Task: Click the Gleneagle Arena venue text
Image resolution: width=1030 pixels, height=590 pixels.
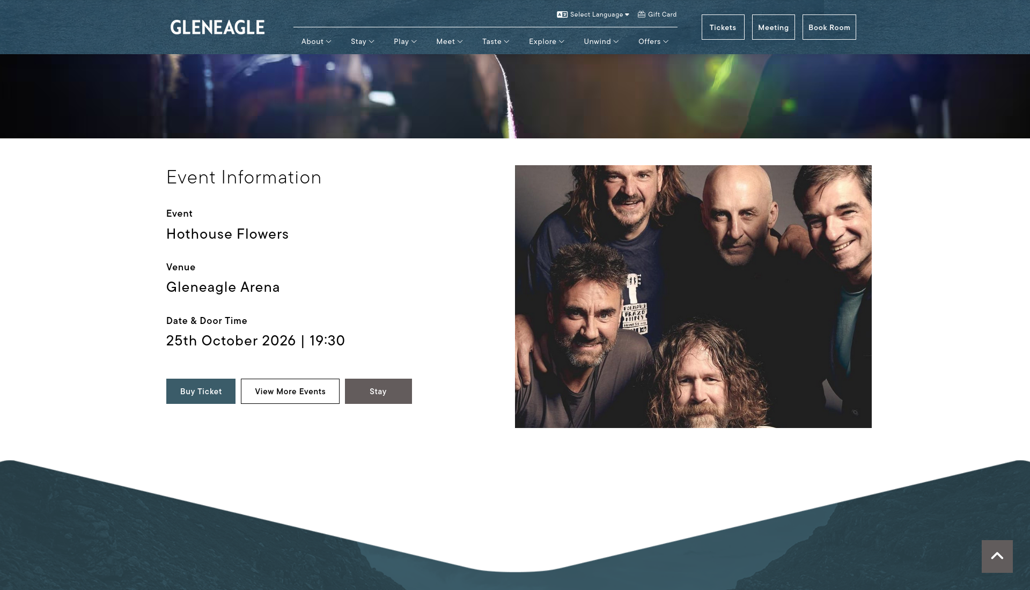Action: pos(223,287)
